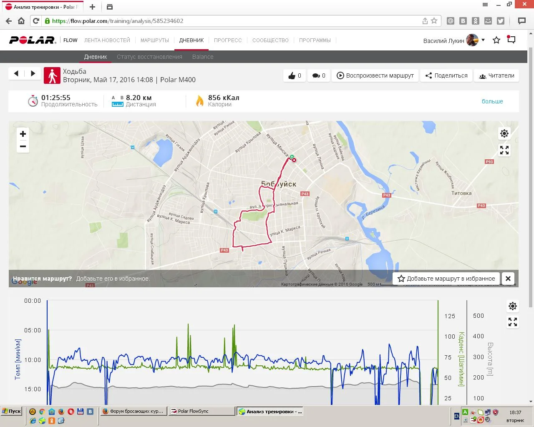Select the Анализ тренировки browser tab

point(42,7)
